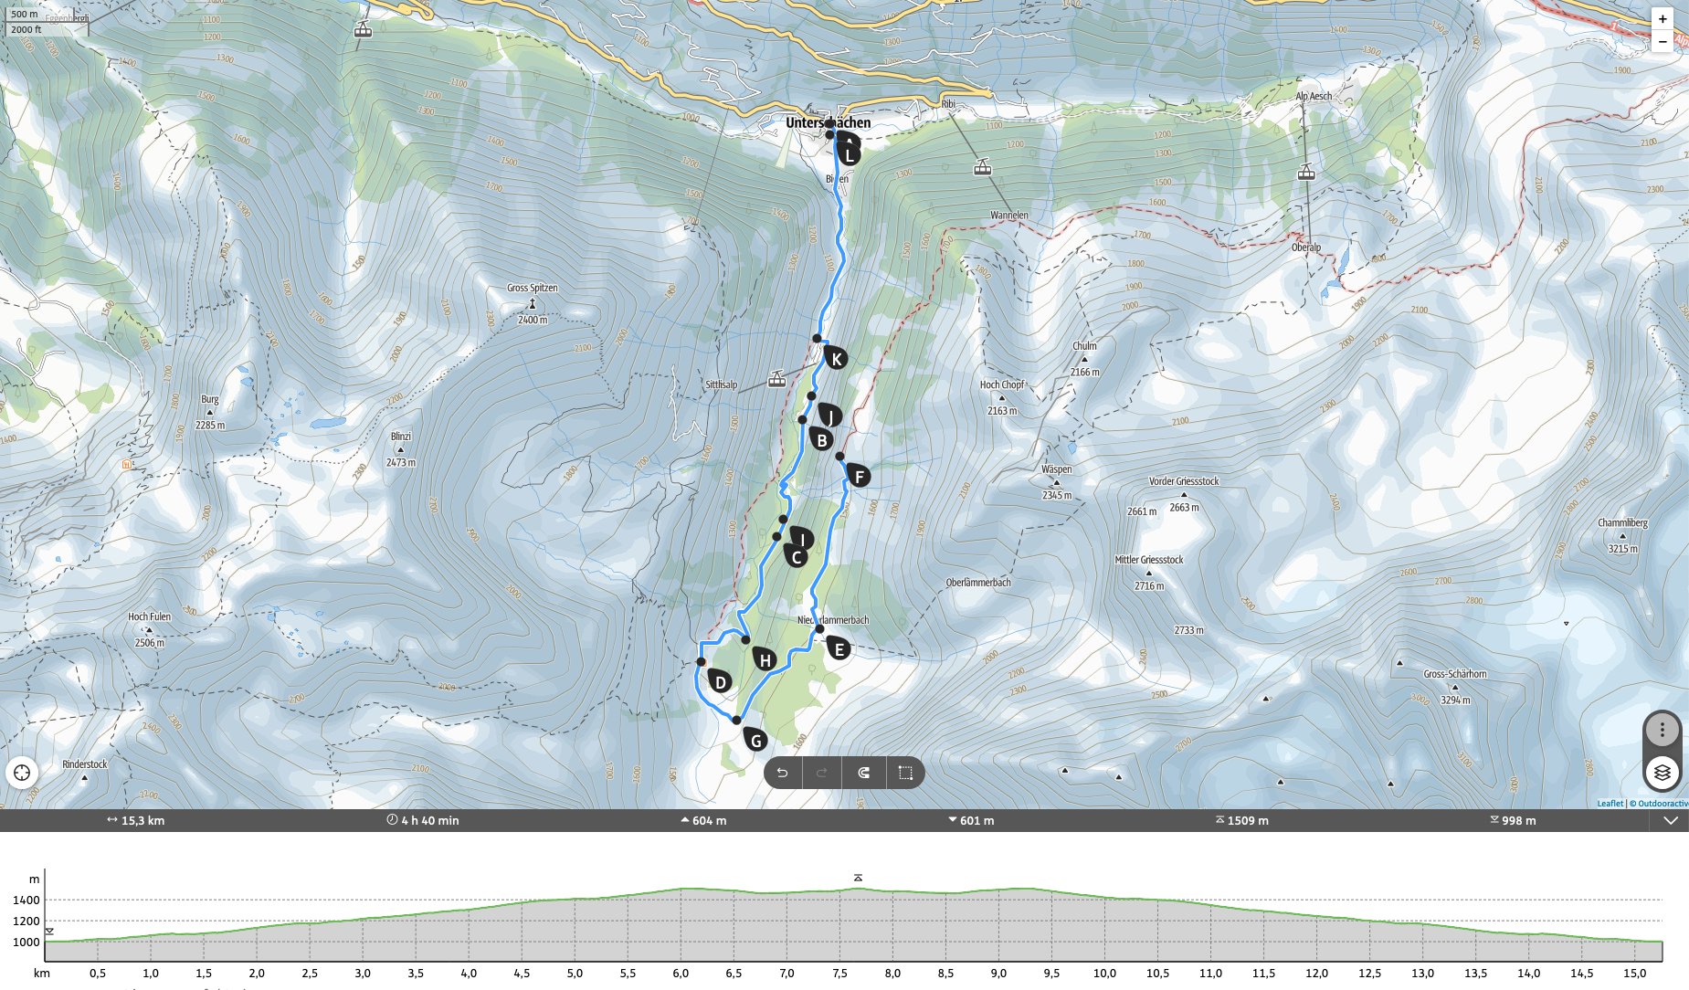This screenshot has height=990, width=1689.
Task: Click the Hoch Fulen peak label
Action: pos(150,616)
